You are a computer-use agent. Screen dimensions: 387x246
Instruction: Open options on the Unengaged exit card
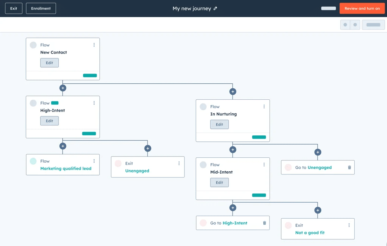(x=179, y=163)
